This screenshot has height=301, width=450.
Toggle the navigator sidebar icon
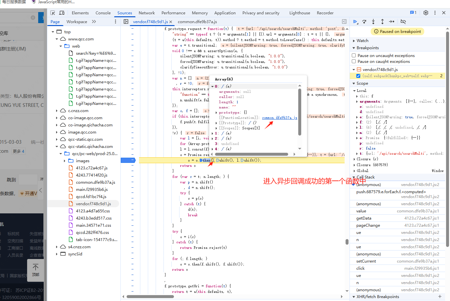[x=126, y=21]
